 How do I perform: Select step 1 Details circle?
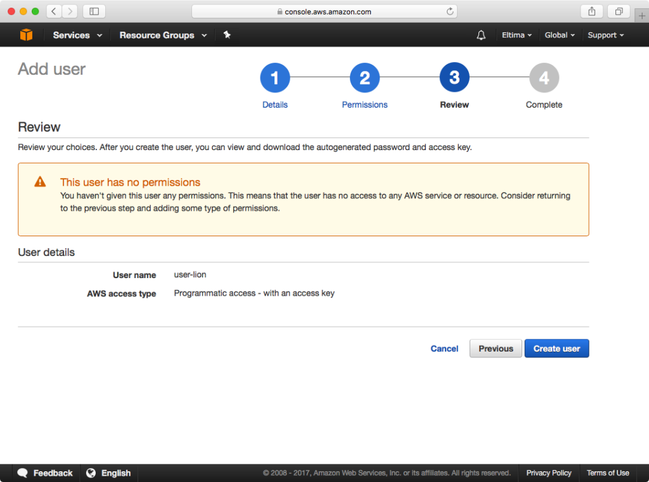(274, 77)
